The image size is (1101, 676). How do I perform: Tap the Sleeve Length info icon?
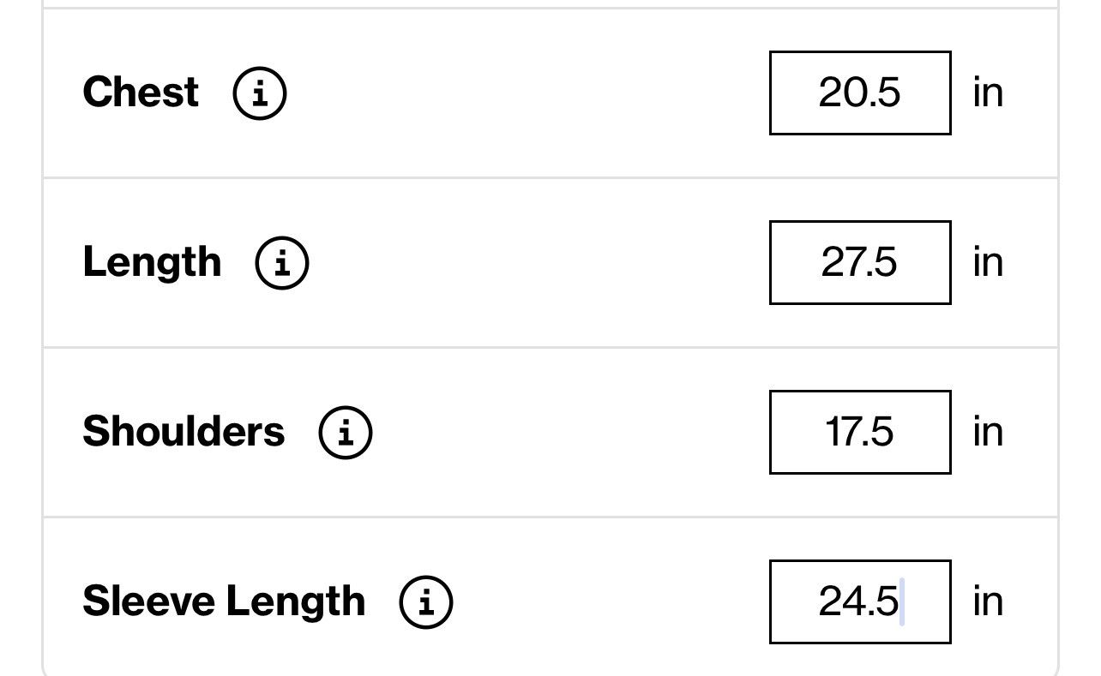pos(426,601)
